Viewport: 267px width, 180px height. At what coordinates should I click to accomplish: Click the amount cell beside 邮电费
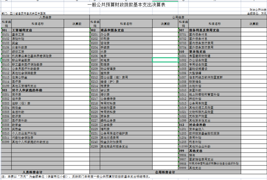click(x=164, y=60)
